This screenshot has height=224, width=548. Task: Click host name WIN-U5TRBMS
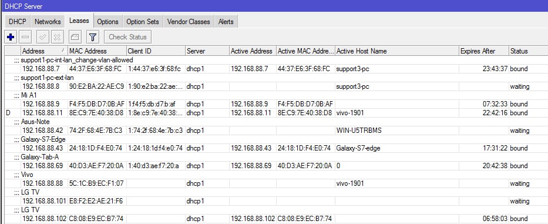[x=359, y=131]
